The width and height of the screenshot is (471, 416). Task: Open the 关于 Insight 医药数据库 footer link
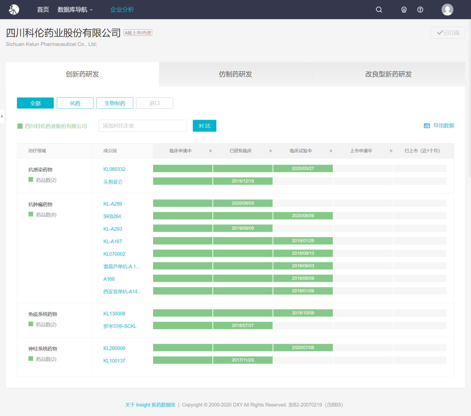coord(150,405)
